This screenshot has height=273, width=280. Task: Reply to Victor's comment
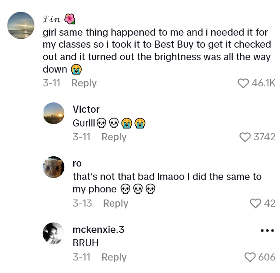point(114,137)
